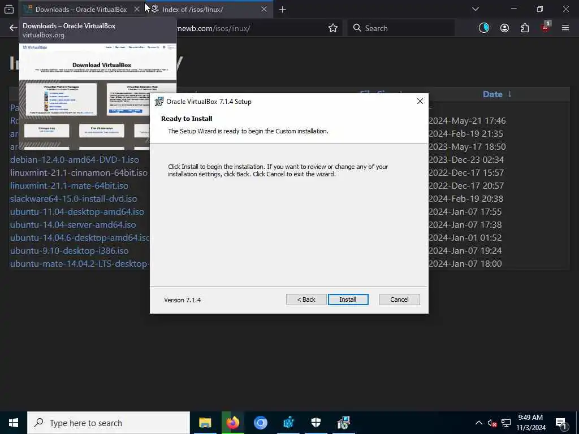This screenshot has height=434, width=579.
Task: Open the Firefox hamburger menu
Action: pyautogui.click(x=565, y=28)
